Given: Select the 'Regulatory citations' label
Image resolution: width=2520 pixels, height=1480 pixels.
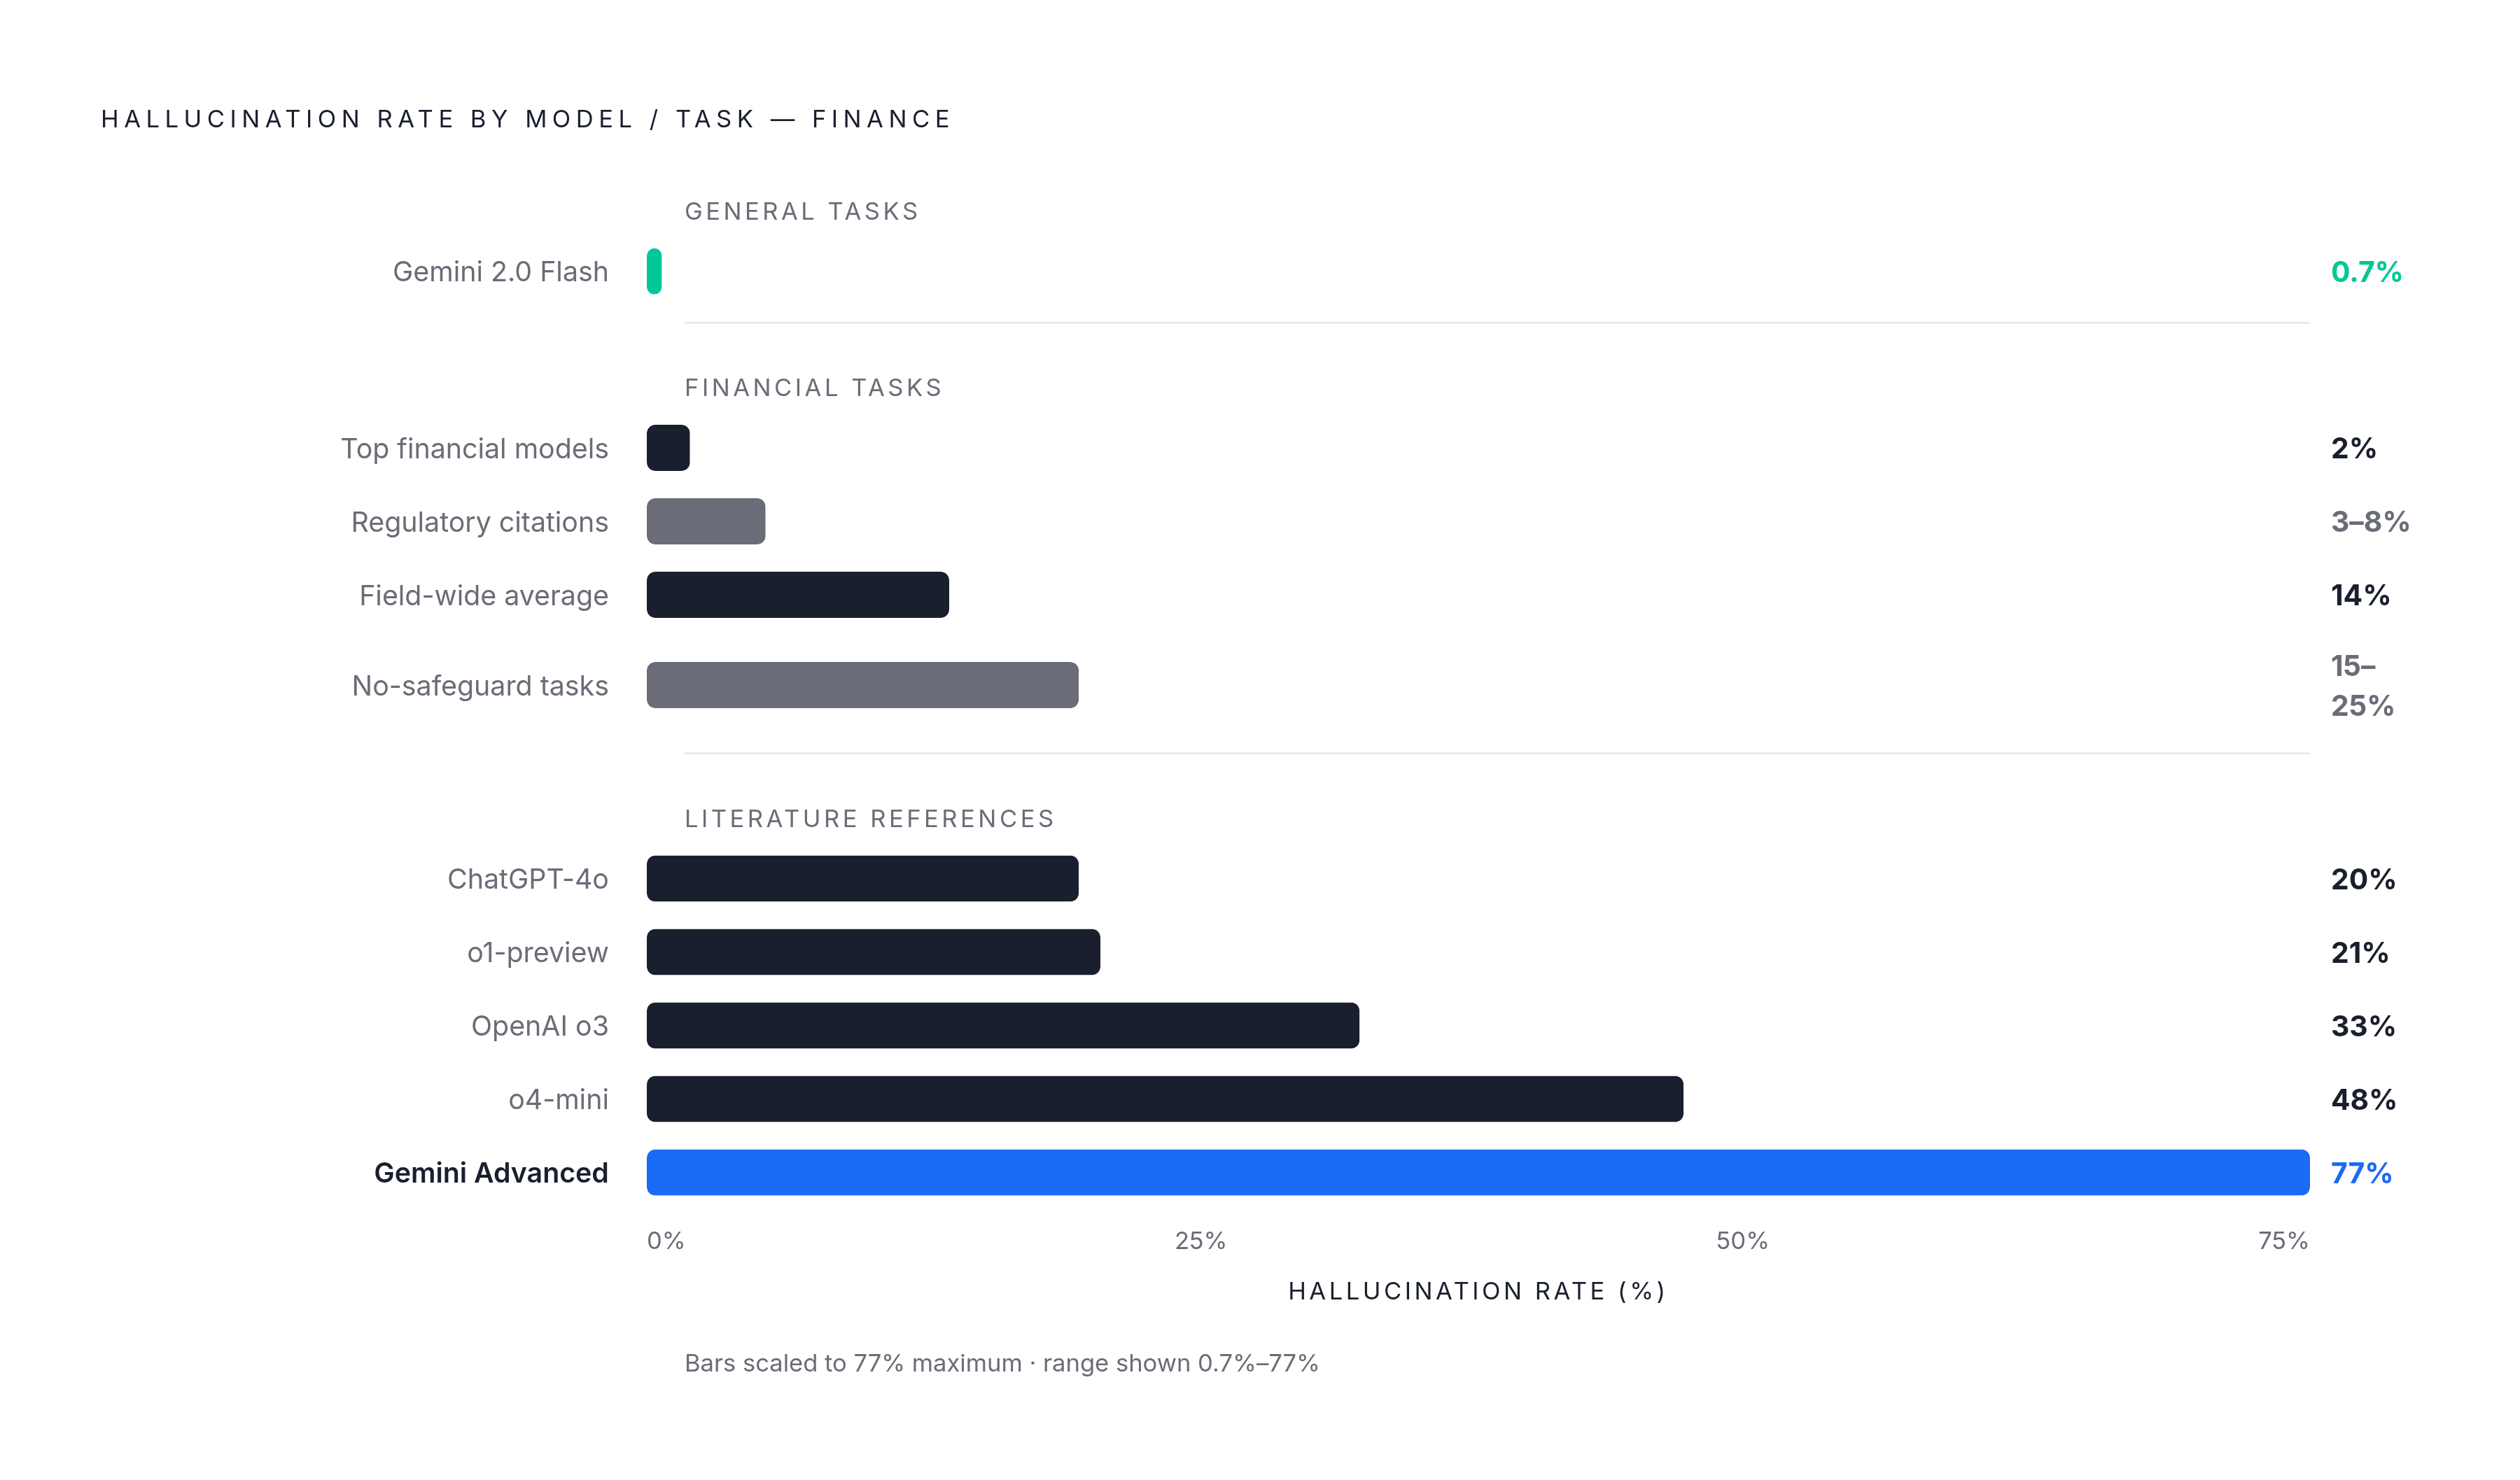Looking at the screenshot, I should (479, 522).
